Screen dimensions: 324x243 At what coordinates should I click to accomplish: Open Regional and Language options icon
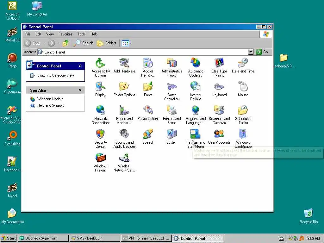click(x=196, y=115)
